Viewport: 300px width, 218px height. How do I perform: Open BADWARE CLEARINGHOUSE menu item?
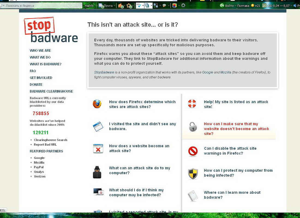click(x=51, y=91)
